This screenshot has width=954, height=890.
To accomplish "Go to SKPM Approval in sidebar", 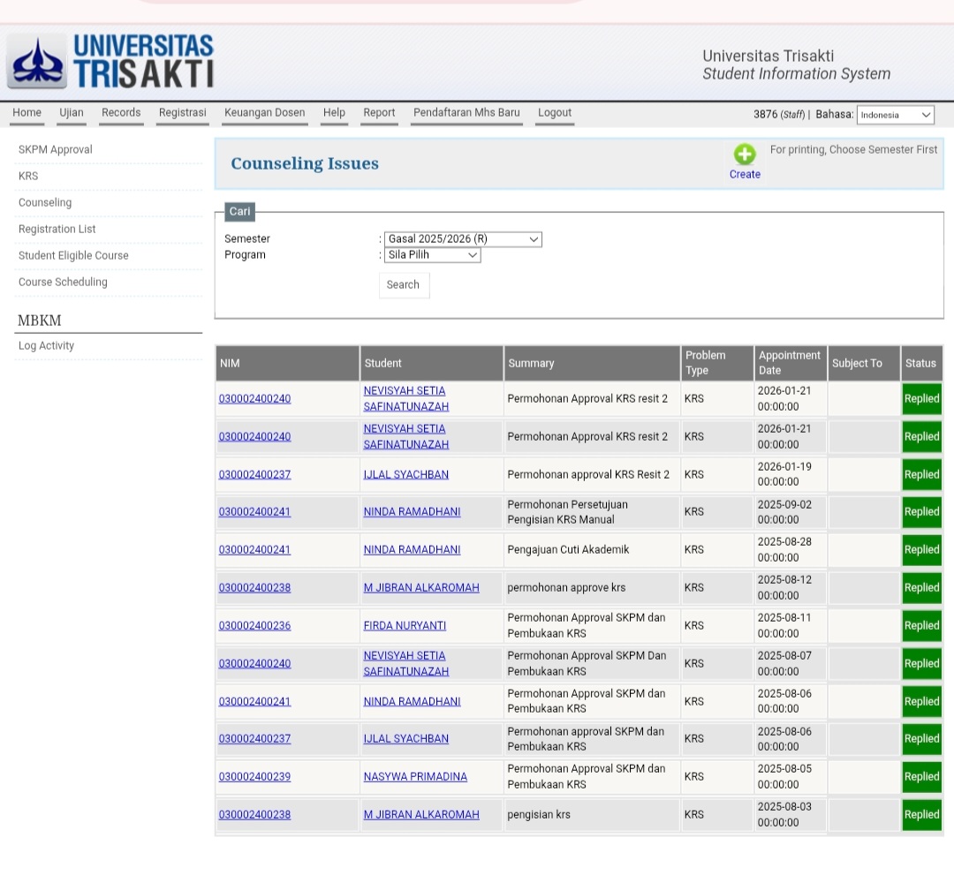I will [56, 150].
